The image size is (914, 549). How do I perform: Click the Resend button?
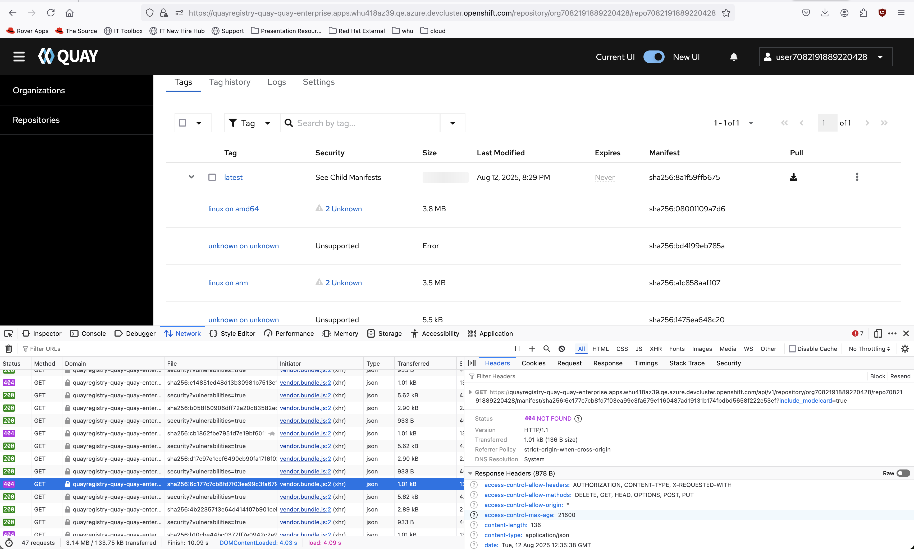(900, 376)
